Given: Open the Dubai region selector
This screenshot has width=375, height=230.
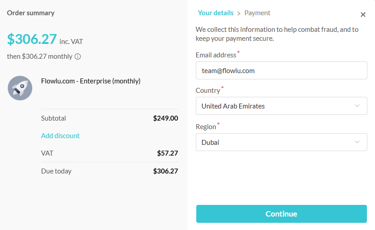Looking at the screenshot, I should tap(282, 142).
